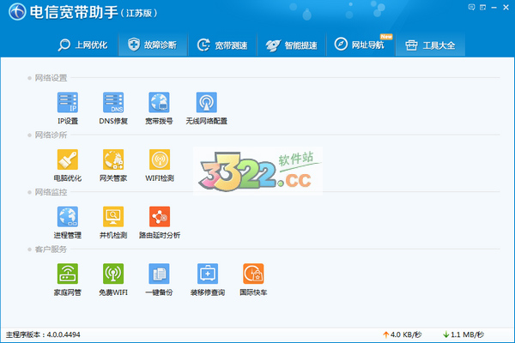Open the 宽带测速 tab
This screenshot has width=515, height=343.
tap(222, 45)
